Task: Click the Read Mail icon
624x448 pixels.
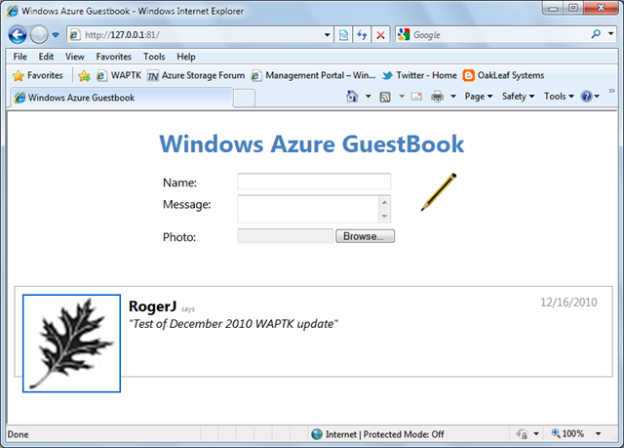Action: coord(416,97)
